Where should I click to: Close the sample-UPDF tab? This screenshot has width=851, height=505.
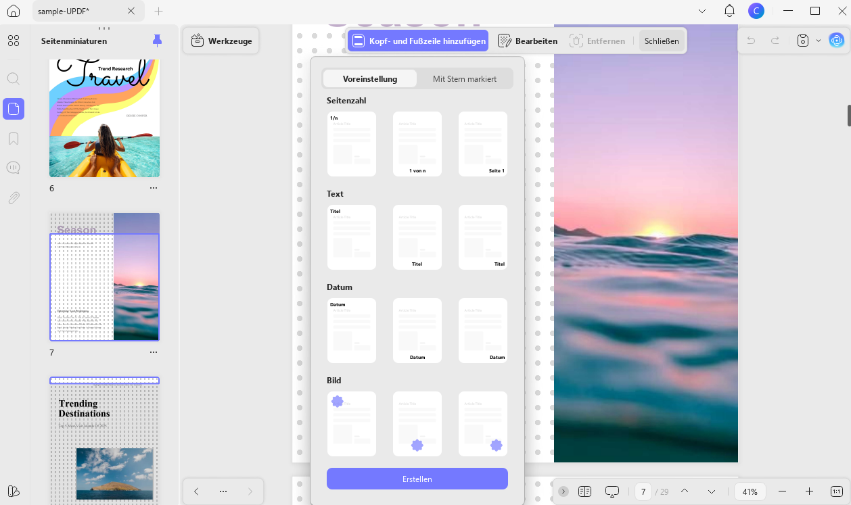tap(131, 11)
